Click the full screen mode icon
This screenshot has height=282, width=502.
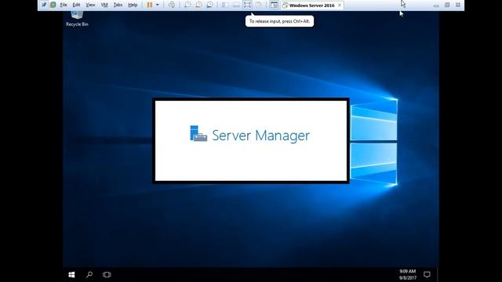(x=247, y=5)
